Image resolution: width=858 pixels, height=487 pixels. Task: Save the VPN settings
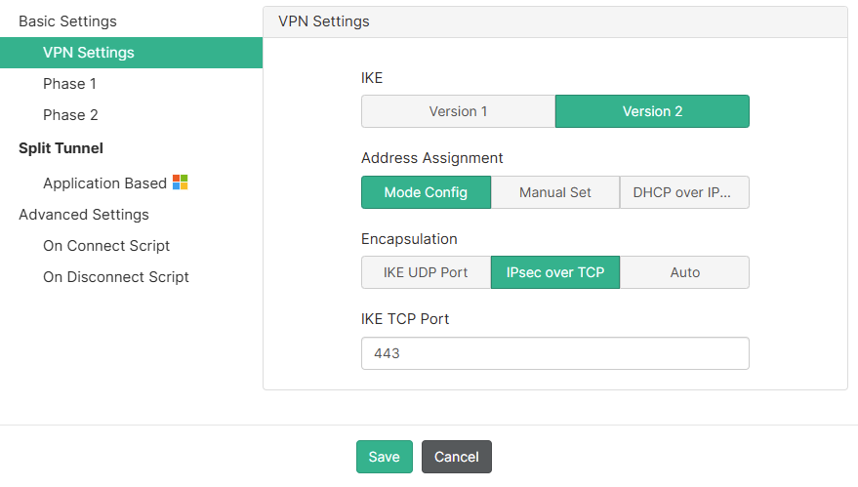click(x=384, y=457)
